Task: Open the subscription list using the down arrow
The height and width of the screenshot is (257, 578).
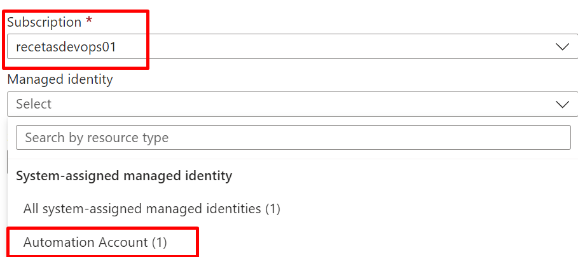Action: pyautogui.click(x=562, y=47)
